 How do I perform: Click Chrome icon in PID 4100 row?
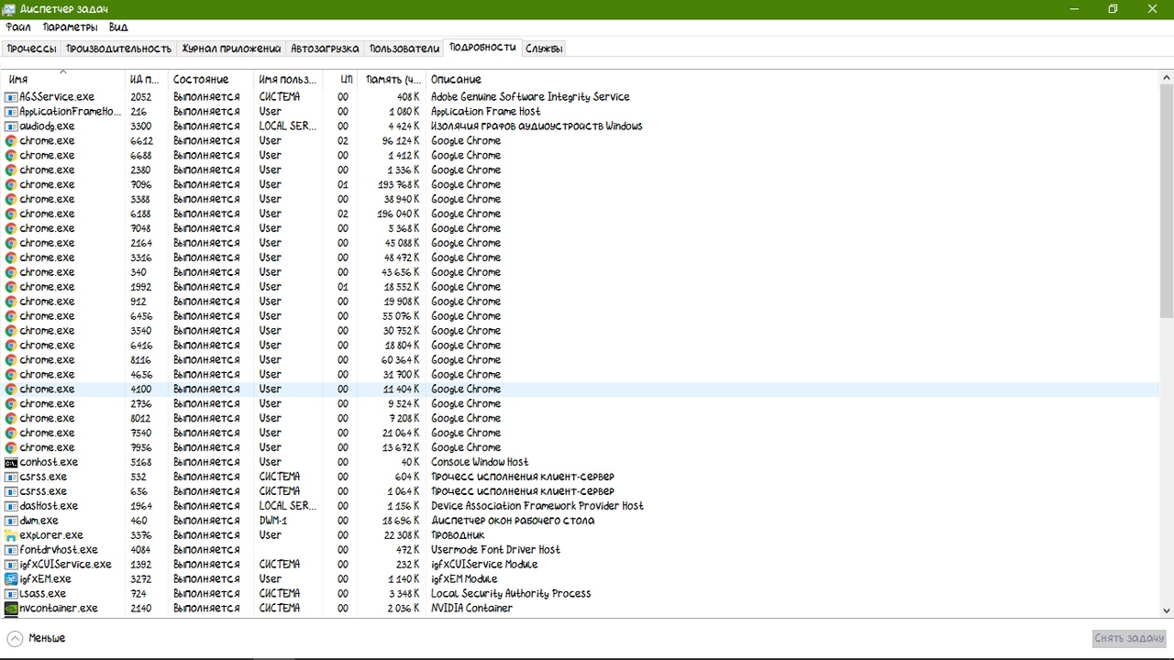[11, 390]
